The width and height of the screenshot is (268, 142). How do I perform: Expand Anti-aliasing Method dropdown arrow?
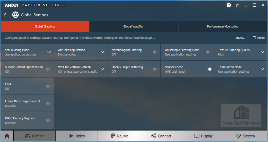pyautogui.click(x=102, y=52)
